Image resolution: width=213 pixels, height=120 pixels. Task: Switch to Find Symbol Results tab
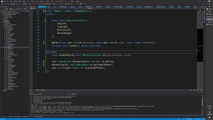39,117
